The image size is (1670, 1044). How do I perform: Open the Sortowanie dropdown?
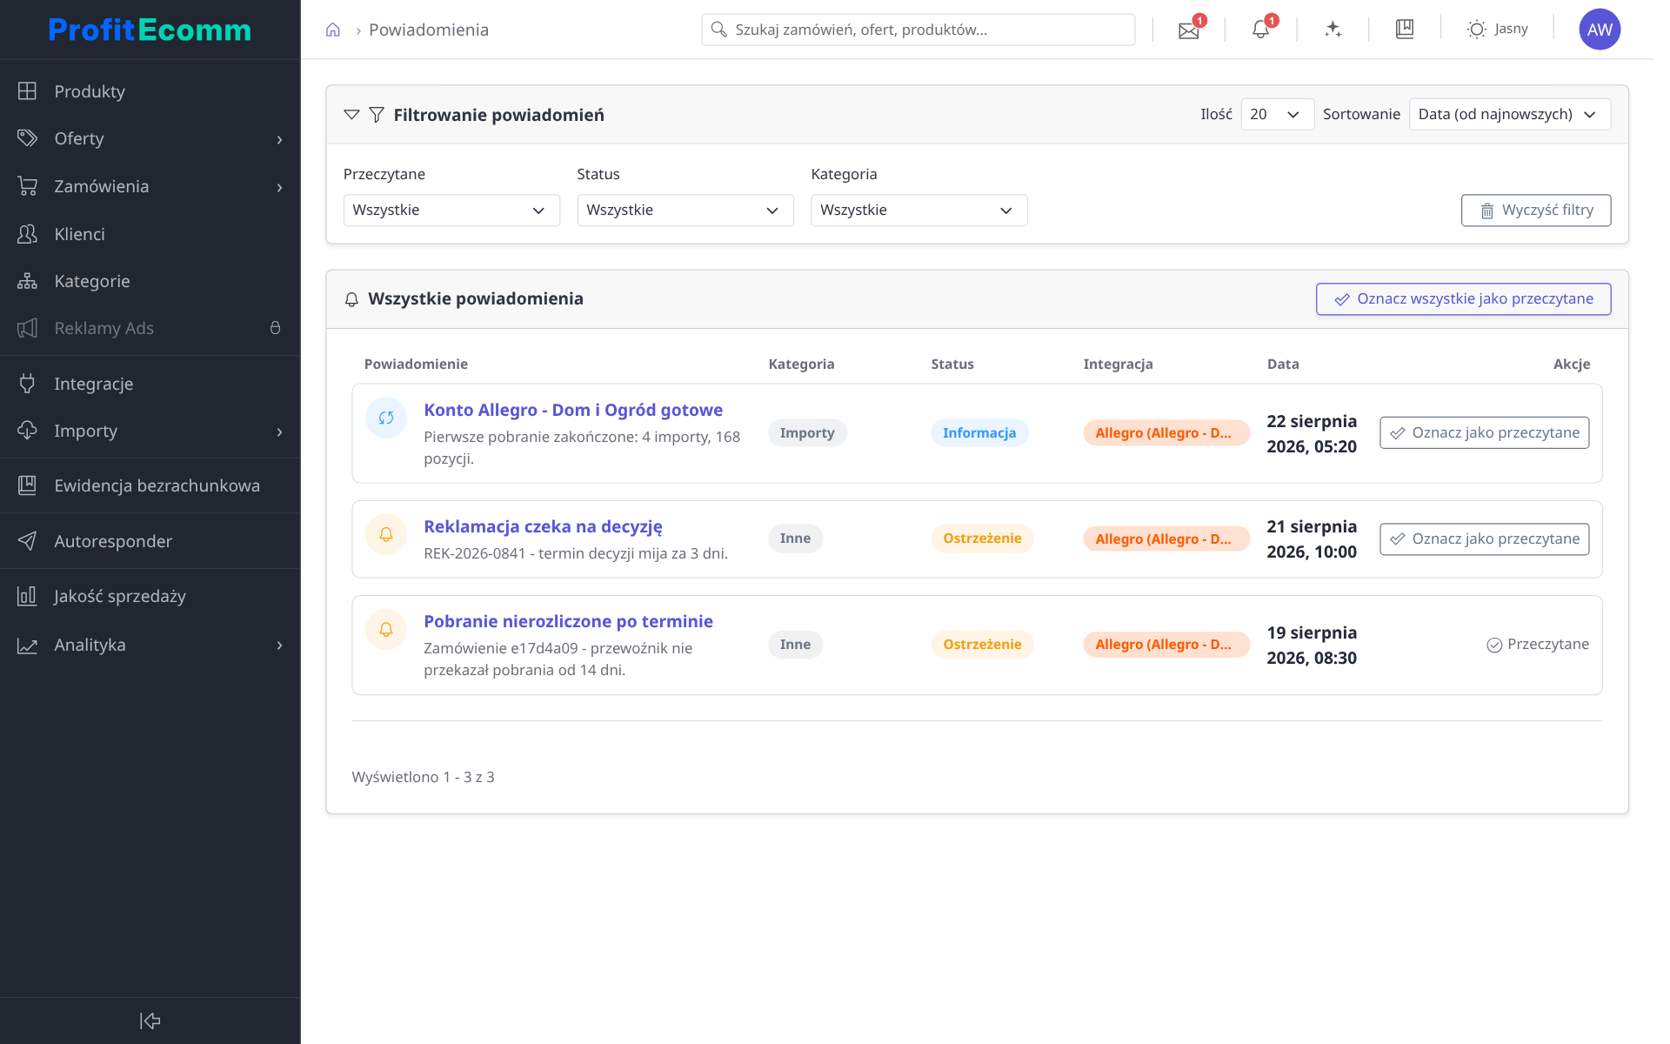pos(1510,115)
